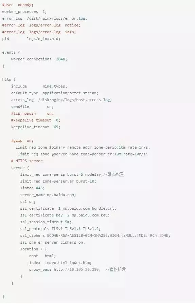
Task: Click the events block opening line
Action: point(11,52)
